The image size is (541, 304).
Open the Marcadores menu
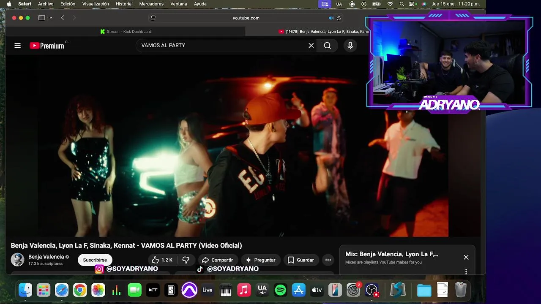[151, 4]
